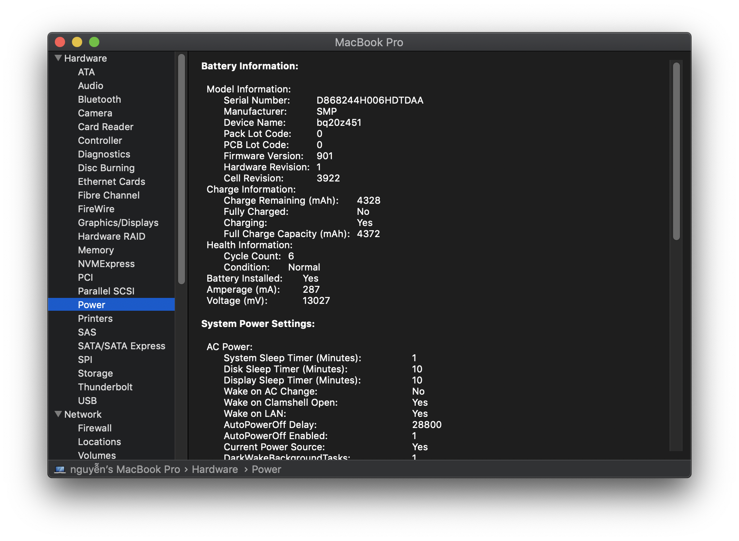Click the main content pane scrollbar

676,151
